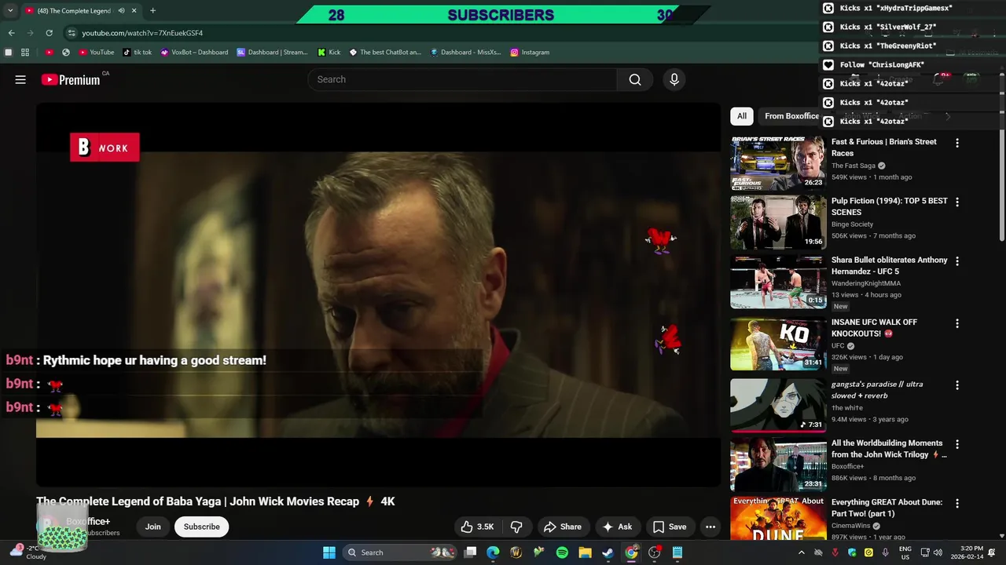Open more actions ellipsis under video
1006x565 pixels.
click(x=710, y=527)
